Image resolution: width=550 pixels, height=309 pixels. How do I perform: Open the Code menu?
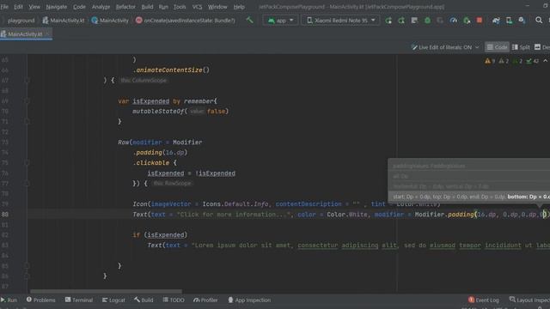[x=79, y=7]
